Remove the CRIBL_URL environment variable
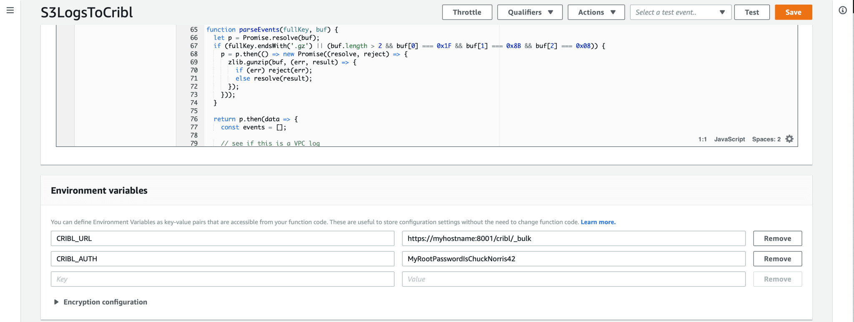This screenshot has width=854, height=322. pos(777,239)
